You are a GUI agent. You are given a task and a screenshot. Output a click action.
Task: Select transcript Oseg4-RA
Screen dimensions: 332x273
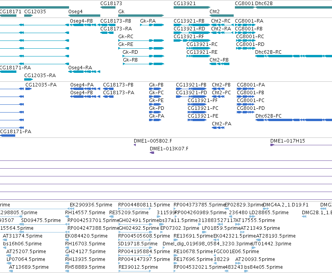tap(80, 68)
